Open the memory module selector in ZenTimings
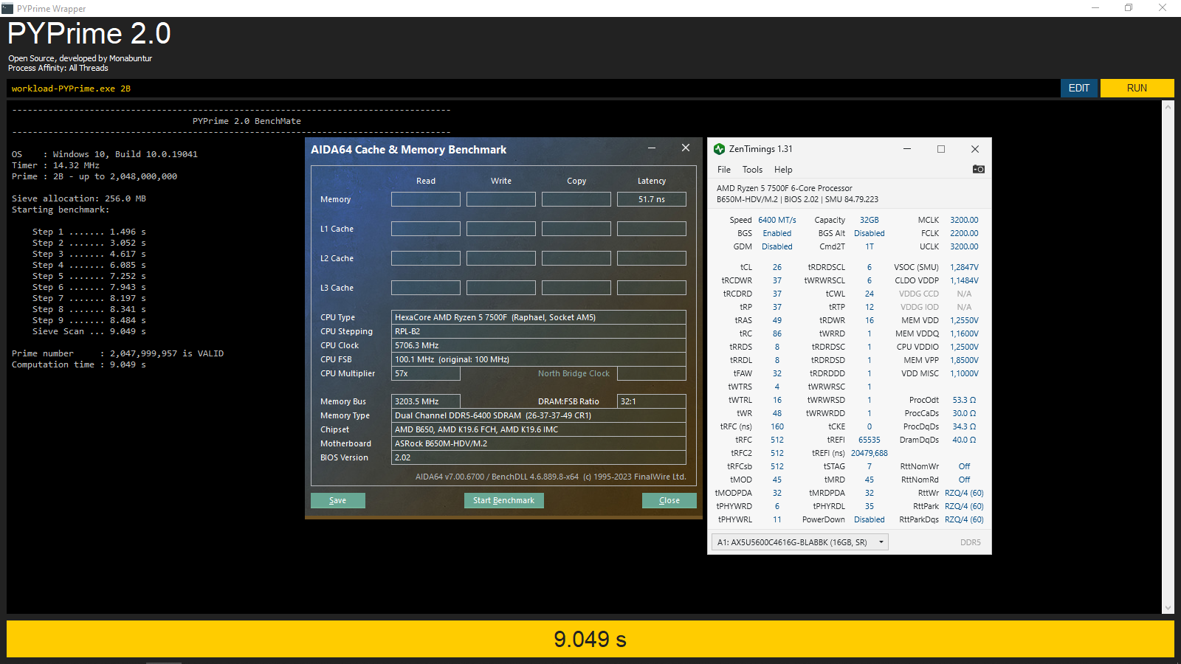This screenshot has width=1181, height=664. 800,542
